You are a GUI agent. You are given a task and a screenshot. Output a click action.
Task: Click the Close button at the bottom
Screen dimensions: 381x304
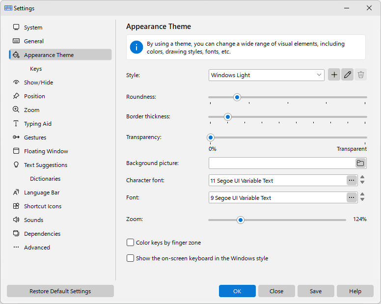tap(276, 291)
